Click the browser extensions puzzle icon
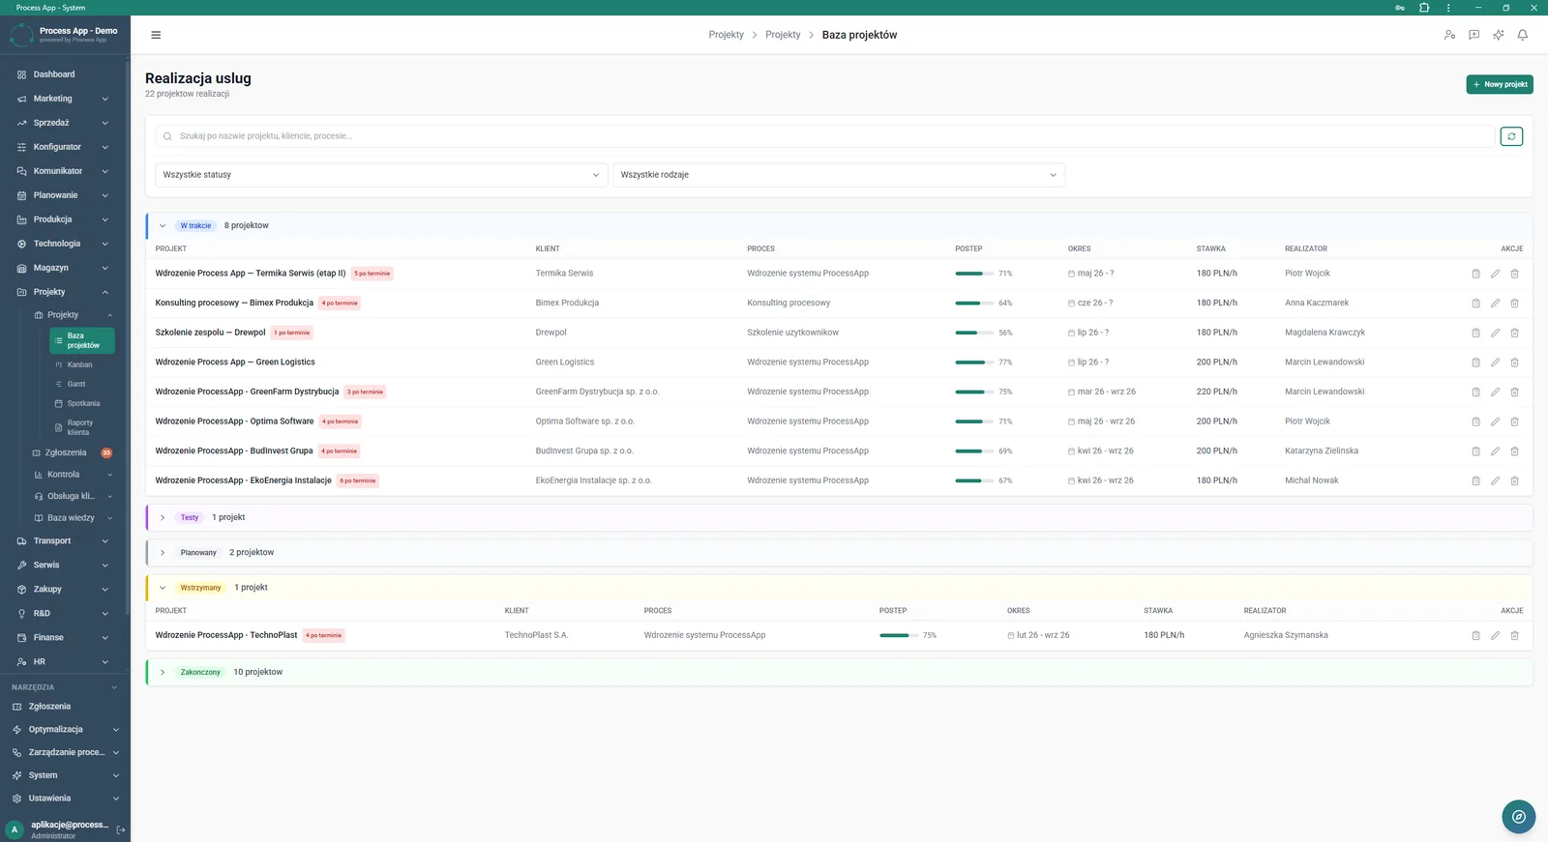The width and height of the screenshot is (1548, 842). click(x=1424, y=8)
